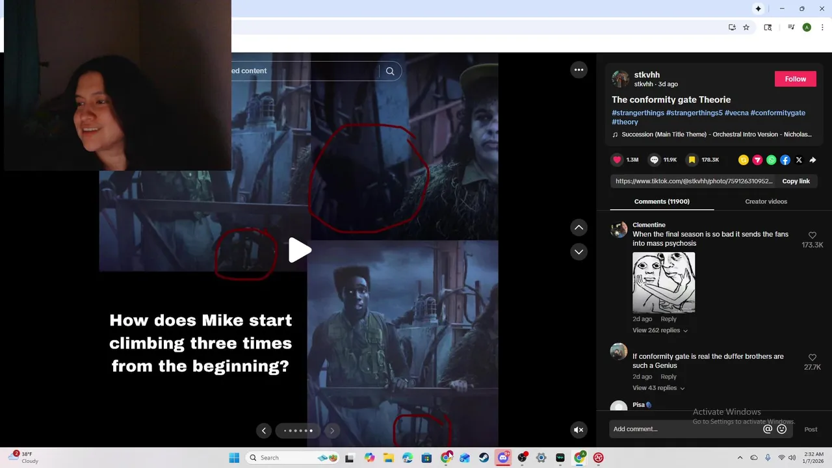Repost using the yellow repost icon
The width and height of the screenshot is (832, 468).
(744, 160)
